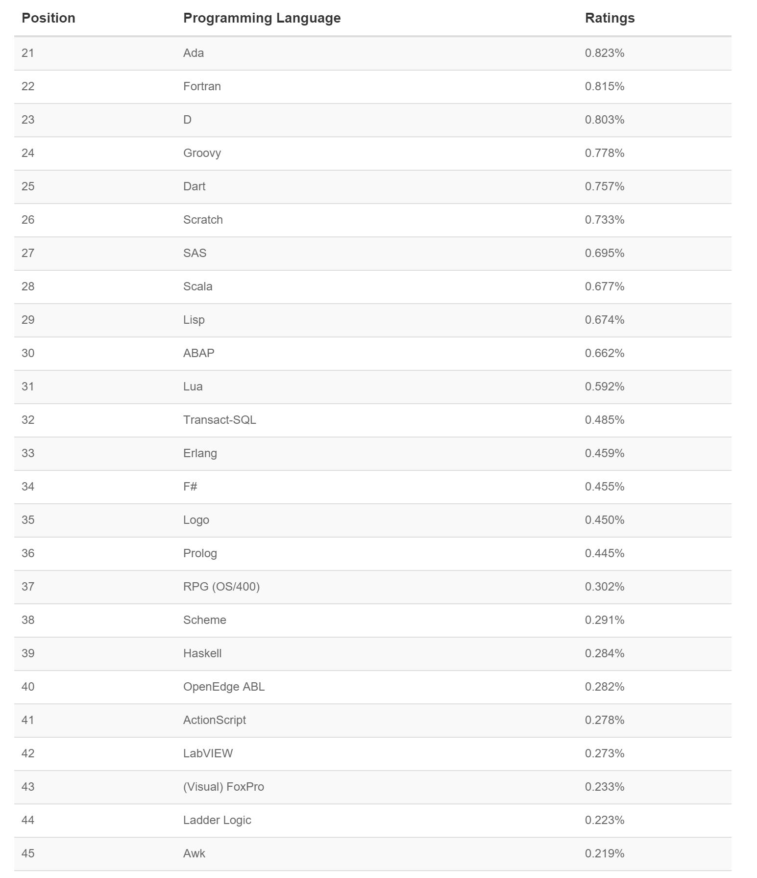Select the 0.445% rating for Prolog
The height and width of the screenshot is (878, 757).
point(604,553)
